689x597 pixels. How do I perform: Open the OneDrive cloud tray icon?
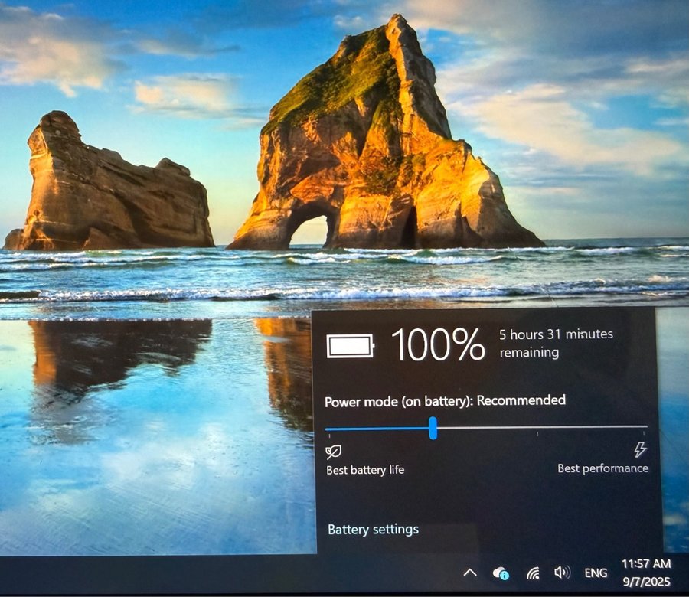tap(501, 573)
